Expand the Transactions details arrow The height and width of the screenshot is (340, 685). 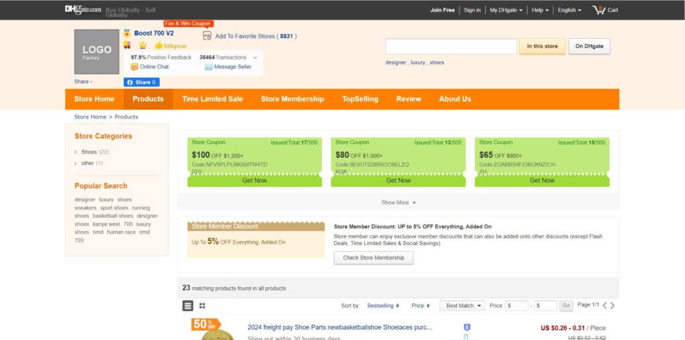255,58
